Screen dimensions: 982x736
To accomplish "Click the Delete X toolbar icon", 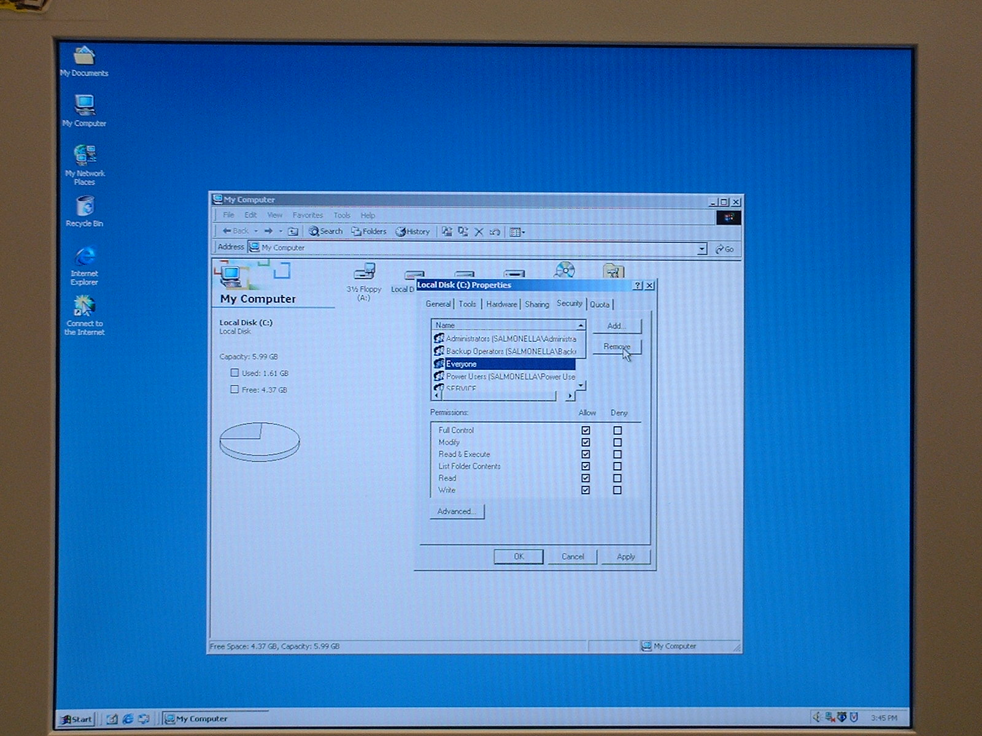I will (x=479, y=232).
